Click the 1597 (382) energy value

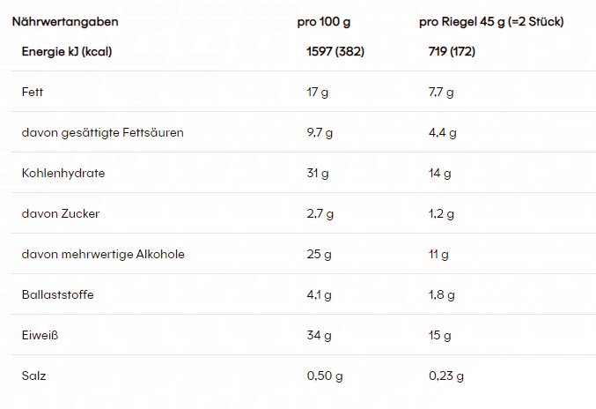(x=335, y=51)
